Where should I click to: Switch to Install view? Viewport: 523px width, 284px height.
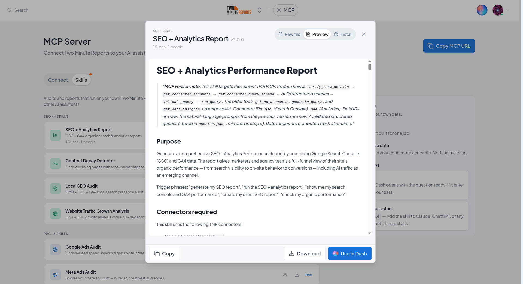click(x=343, y=34)
